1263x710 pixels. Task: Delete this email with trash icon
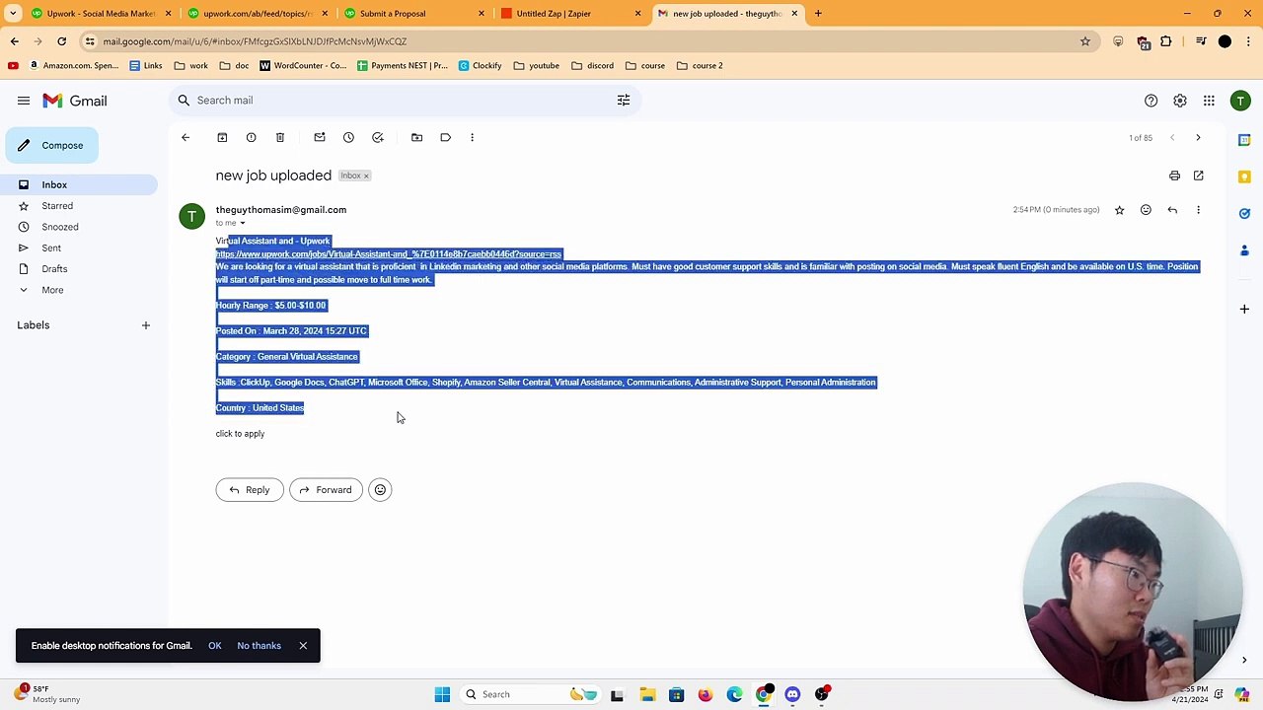coord(280,138)
